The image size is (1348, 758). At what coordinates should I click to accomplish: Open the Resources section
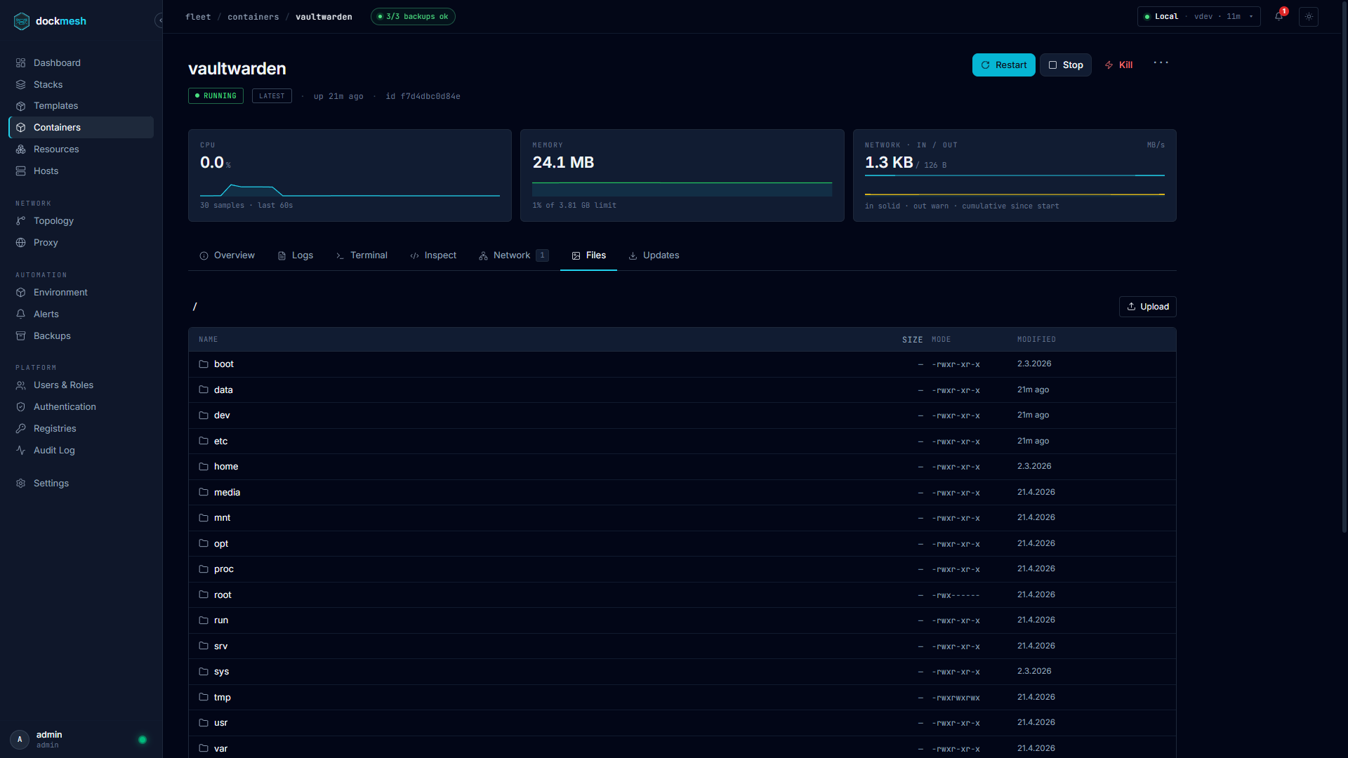[x=81, y=149]
